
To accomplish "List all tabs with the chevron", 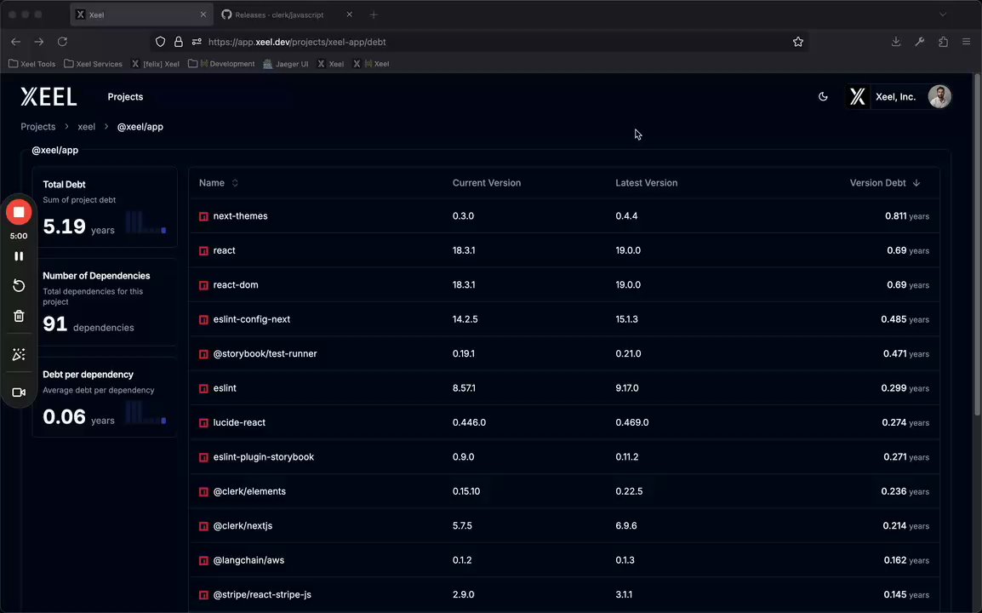I will tap(943, 14).
